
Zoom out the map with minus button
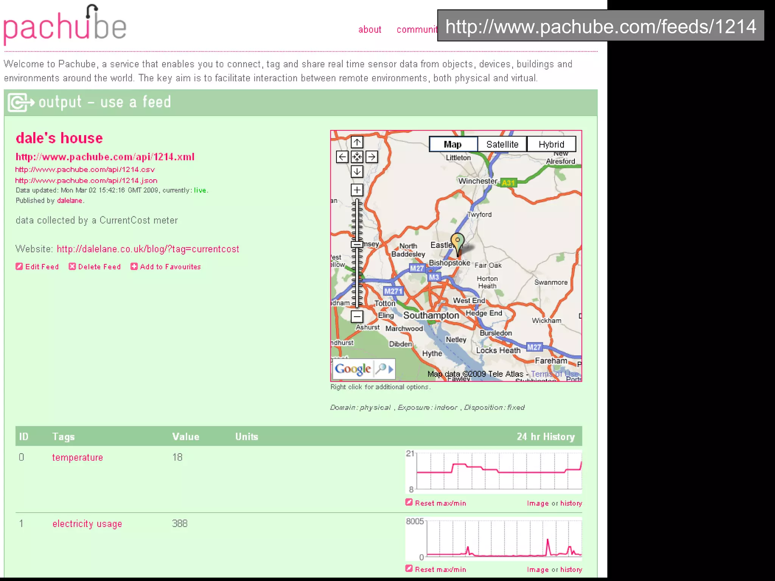click(357, 316)
